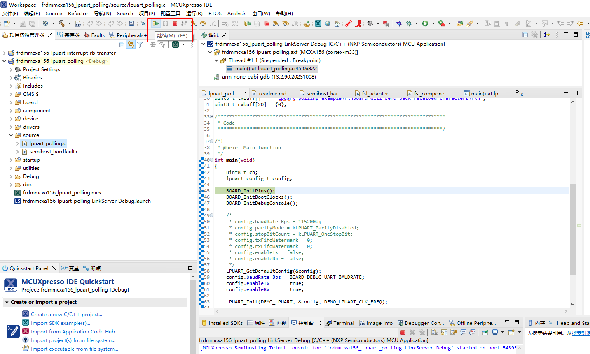Viewport: 590px width, 354px height.
Task: Click the filter funnel icon in project explorer
Action: [140, 44]
